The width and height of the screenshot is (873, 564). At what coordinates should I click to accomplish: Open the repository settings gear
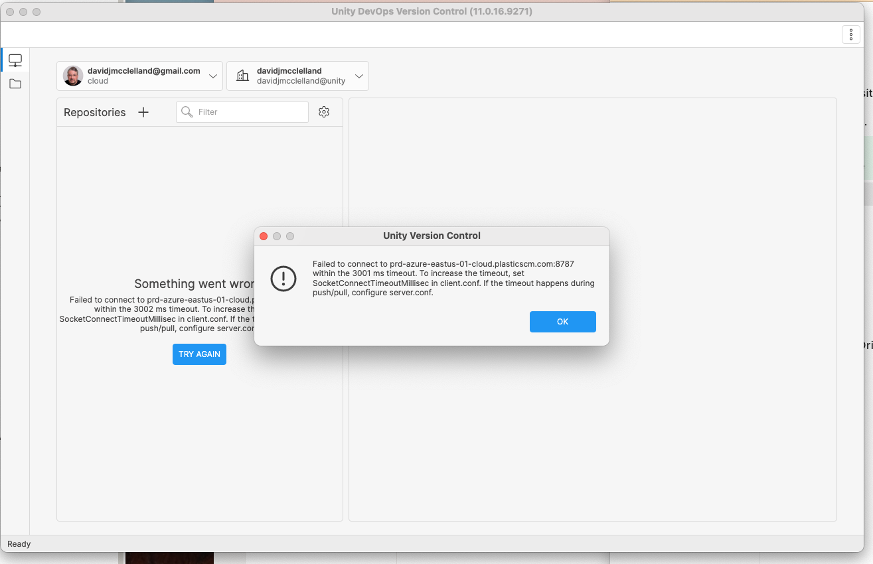324,111
